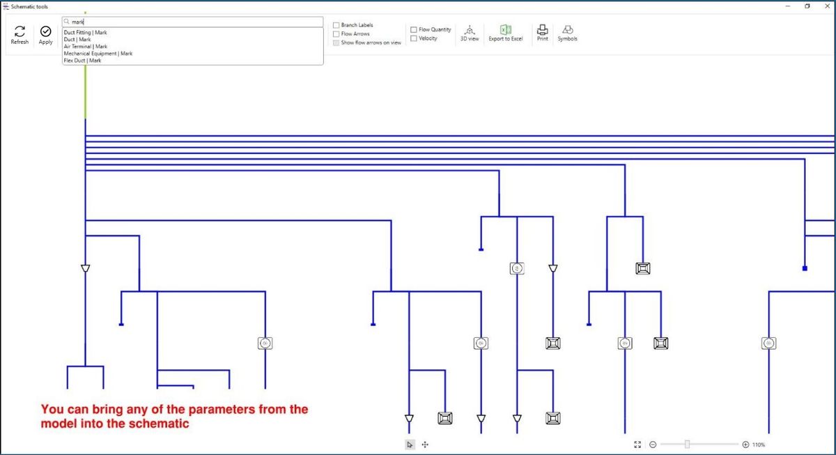Enable Flow Quantity checkbox

[x=414, y=30]
